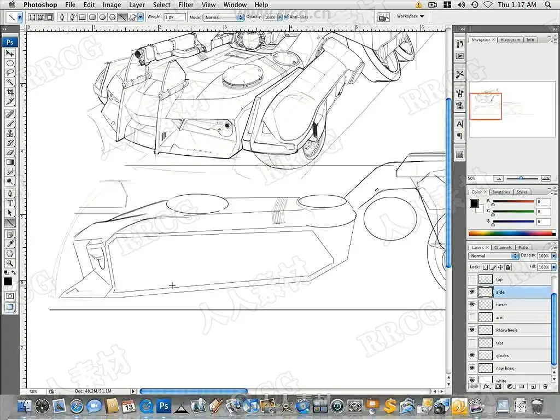Open the Filter menu
The height and width of the screenshot is (420, 560).
coord(186,5)
